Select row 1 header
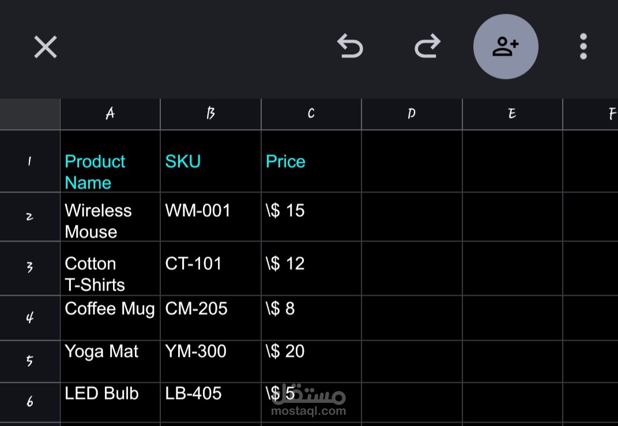 point(30,161)
